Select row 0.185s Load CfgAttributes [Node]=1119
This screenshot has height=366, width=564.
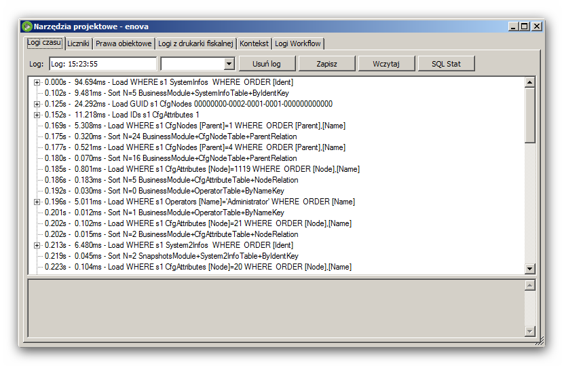pos(202,169)
